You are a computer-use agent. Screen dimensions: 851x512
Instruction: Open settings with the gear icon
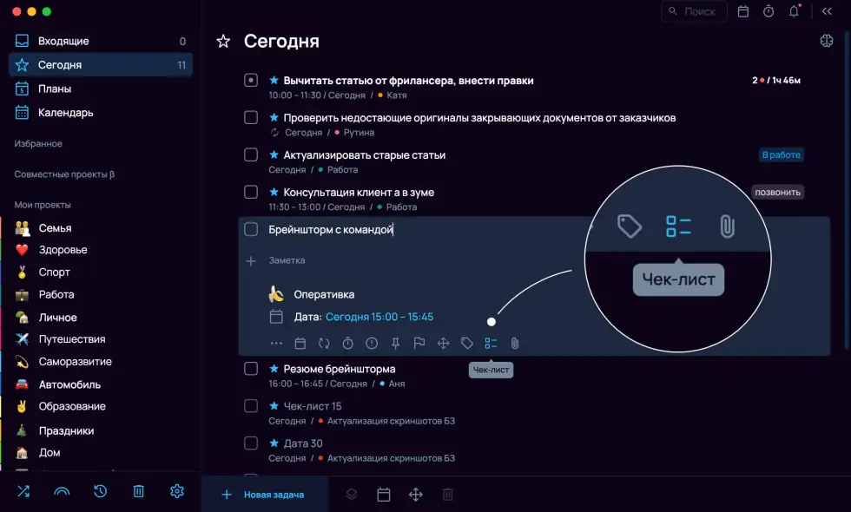[176, 491]
